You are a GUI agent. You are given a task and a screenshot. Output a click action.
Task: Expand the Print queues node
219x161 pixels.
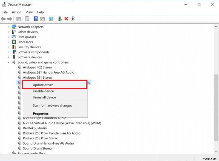8,37
